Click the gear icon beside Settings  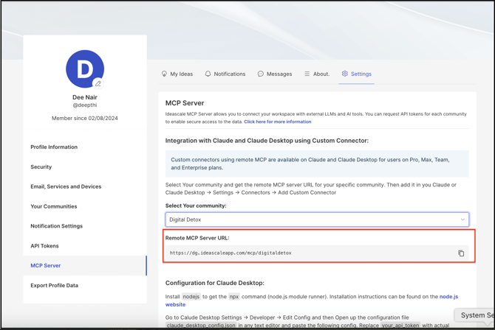point(344,74)
